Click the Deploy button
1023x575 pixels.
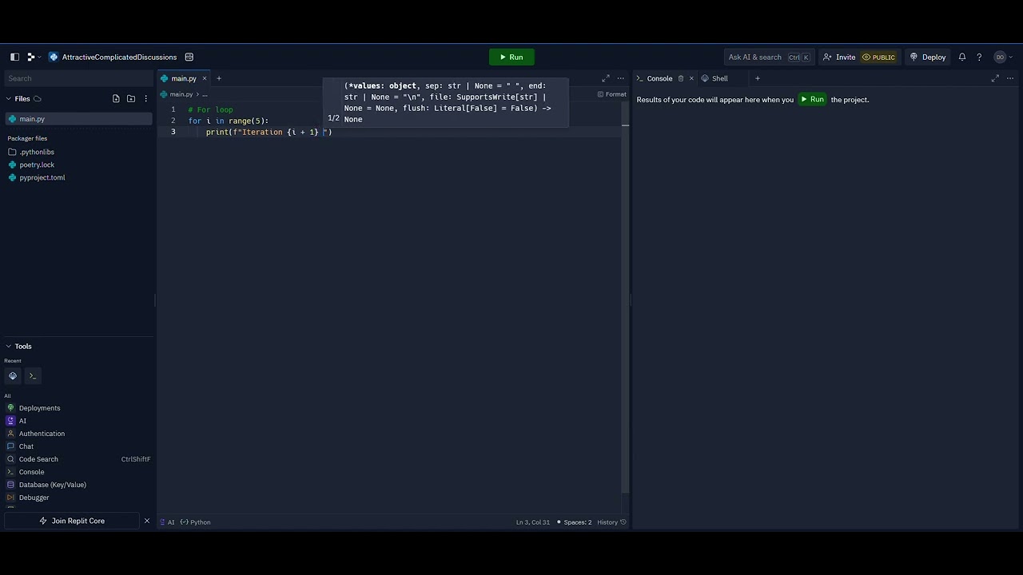click(x=927, y=57)
